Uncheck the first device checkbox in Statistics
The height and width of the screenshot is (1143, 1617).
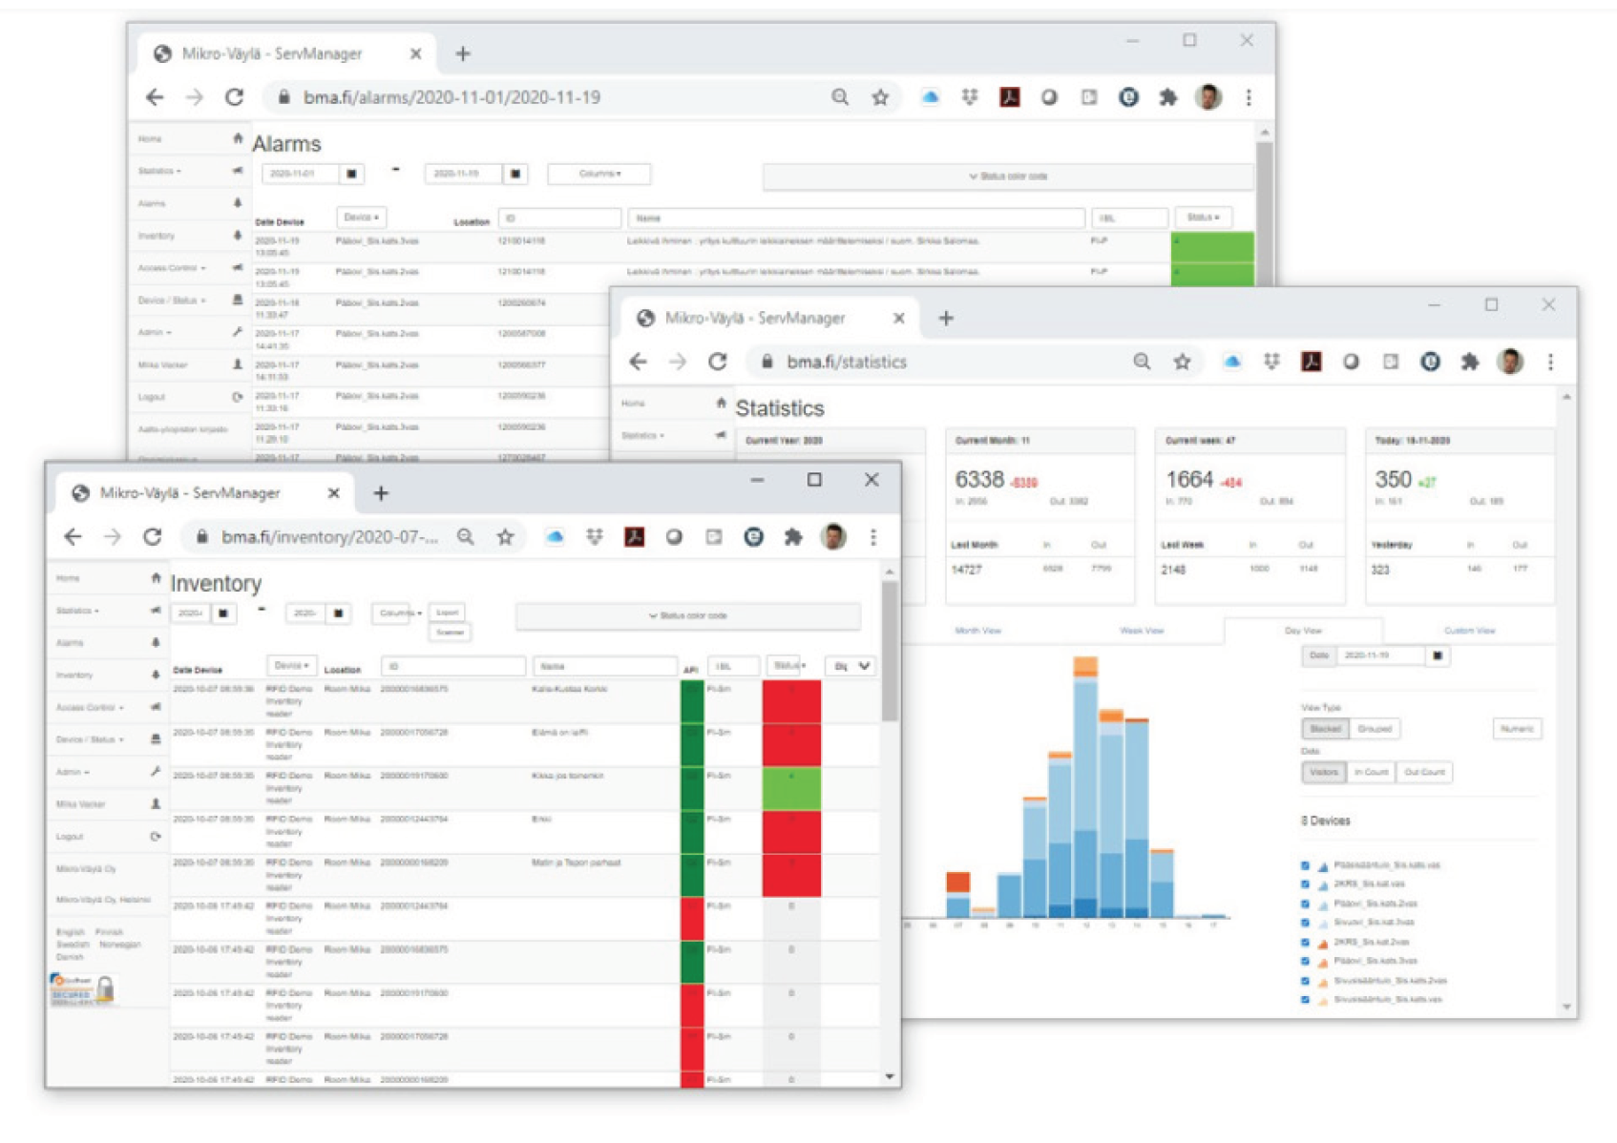(1305, 865)
